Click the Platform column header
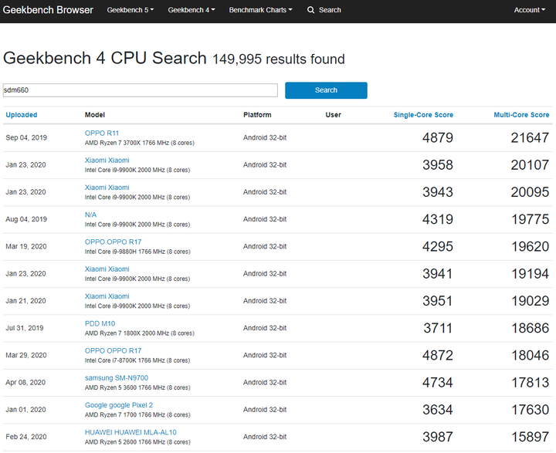This screenshot has width=556, height=453. point(257,115)
